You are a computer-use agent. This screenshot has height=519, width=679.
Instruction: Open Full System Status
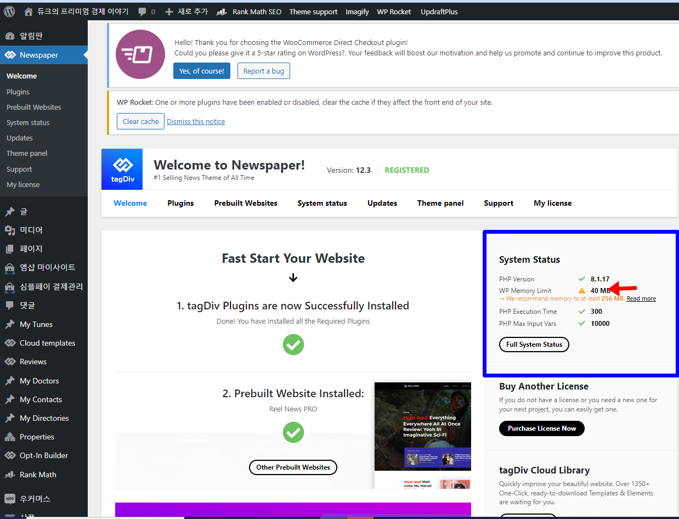pos(534,345)
